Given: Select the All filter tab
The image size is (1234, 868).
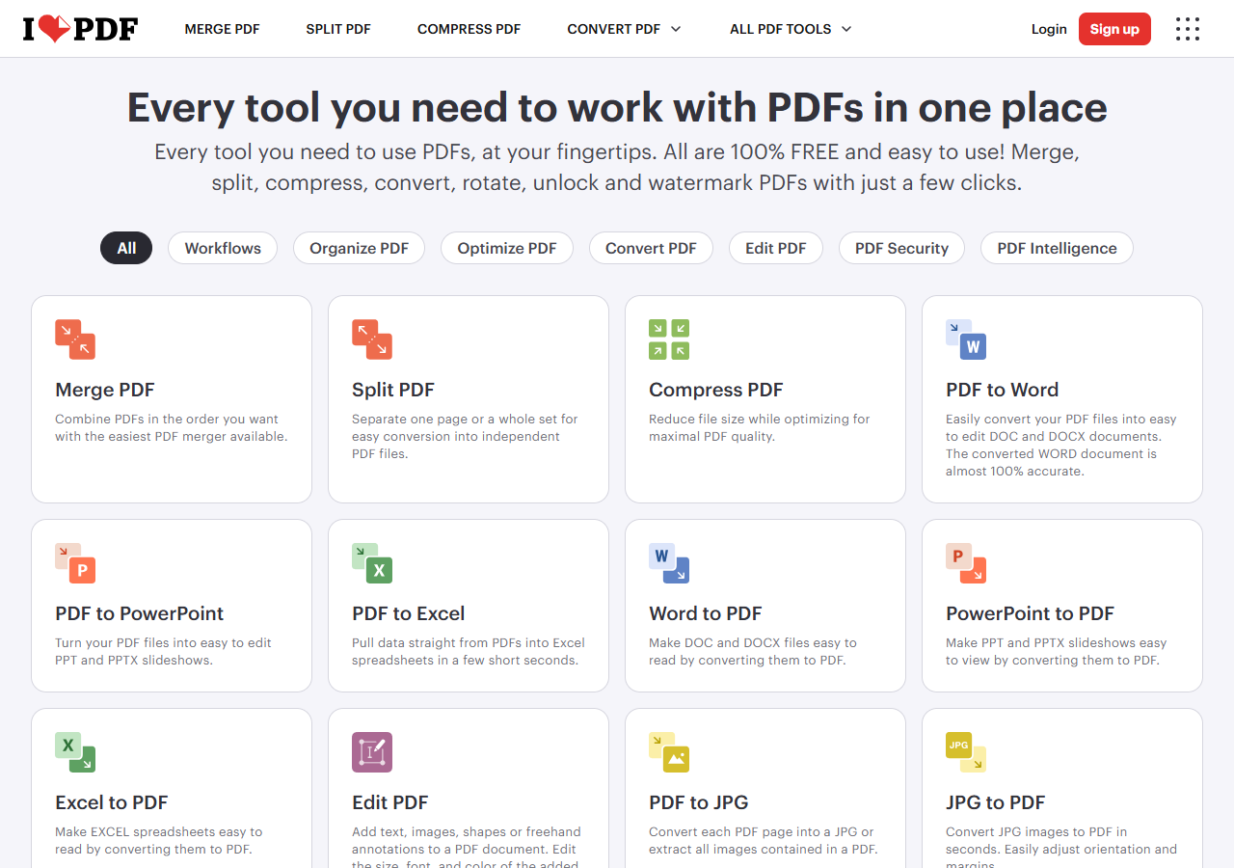Looking at the screenshot, I should pos(126,248).
